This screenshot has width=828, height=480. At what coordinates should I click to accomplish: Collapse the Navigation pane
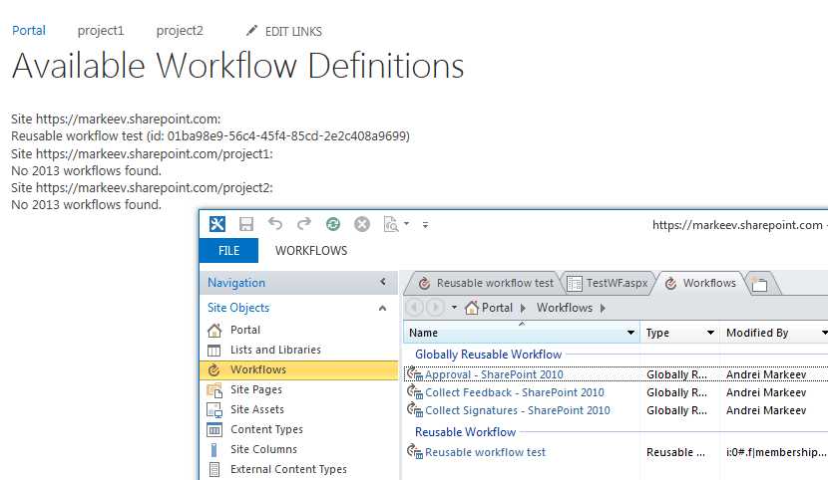click(x=383, y=282)
